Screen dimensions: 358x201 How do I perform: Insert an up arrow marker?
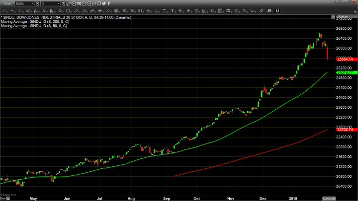pyautogui.click(x=180, y=11)
